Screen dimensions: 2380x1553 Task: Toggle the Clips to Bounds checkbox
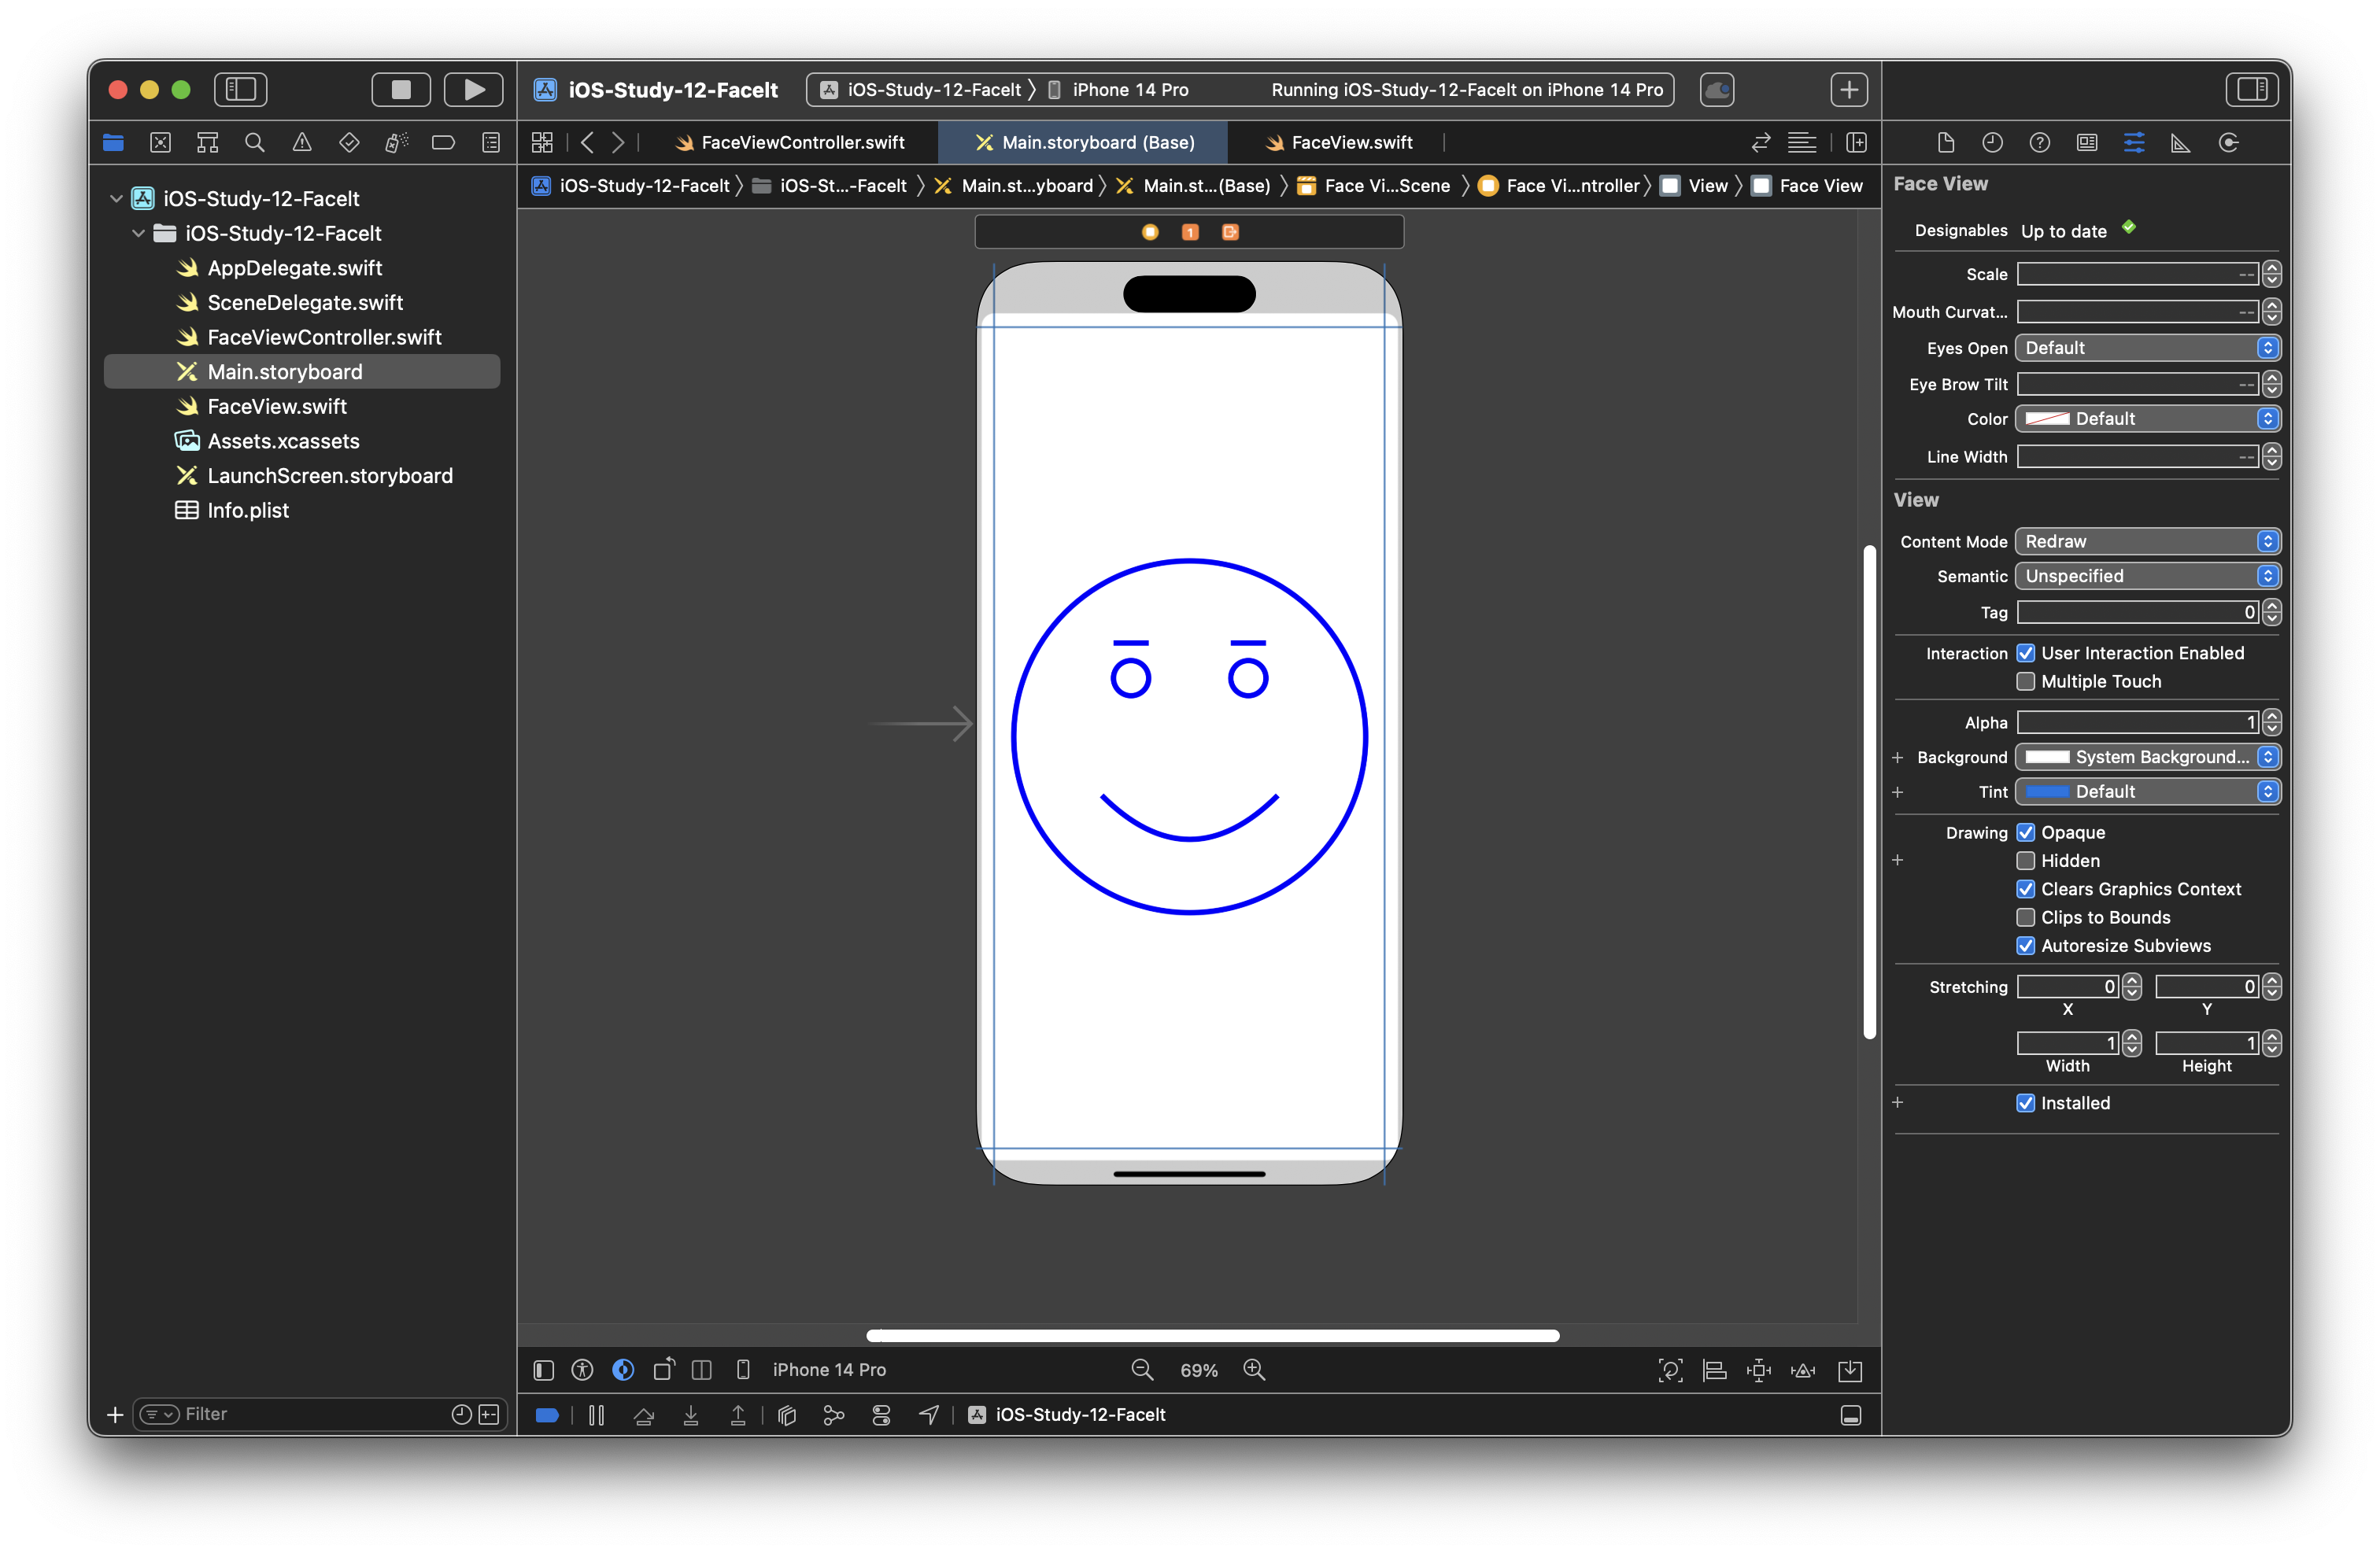click(2026, 917)
